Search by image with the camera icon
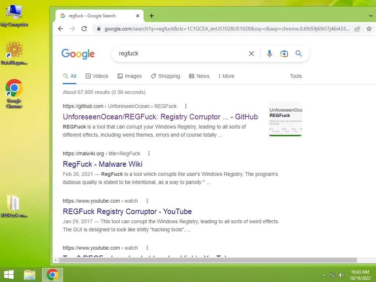 (x=284, y=54)
